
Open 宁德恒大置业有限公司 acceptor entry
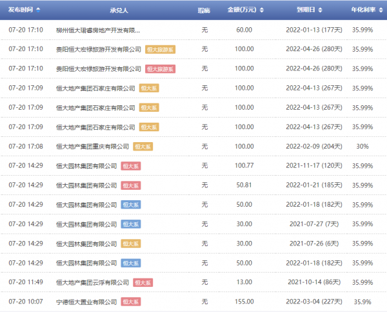point(86,302)
